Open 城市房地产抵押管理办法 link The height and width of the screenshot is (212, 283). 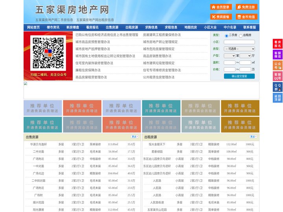[93, 49]
